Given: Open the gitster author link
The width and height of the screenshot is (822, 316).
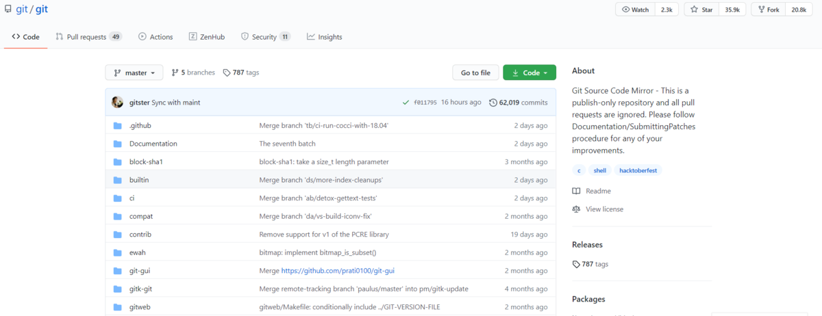Looking at the screenshot, I should pyautogui.click(x=139, y=103).
